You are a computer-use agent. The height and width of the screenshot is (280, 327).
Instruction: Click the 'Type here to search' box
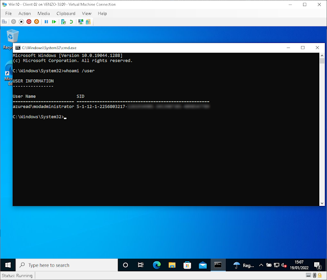67,265
